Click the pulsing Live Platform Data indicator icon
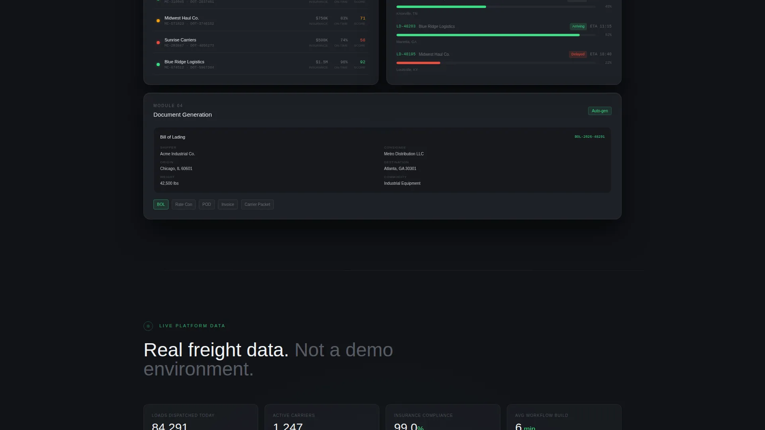 click(x=148, y=326)
